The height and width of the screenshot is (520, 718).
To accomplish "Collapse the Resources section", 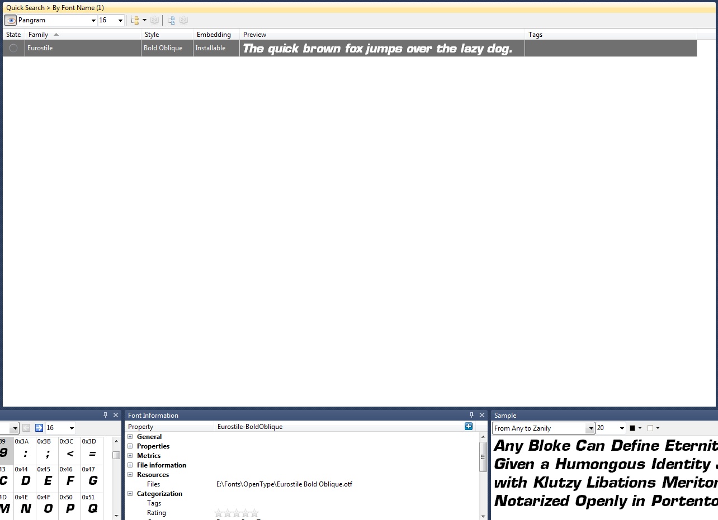I will (x=130, y=475).
